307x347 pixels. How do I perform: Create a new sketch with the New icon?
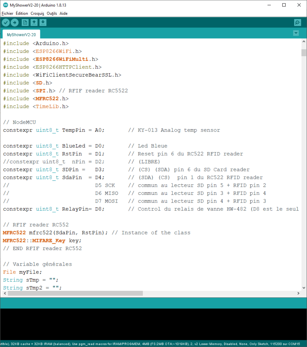25,23
